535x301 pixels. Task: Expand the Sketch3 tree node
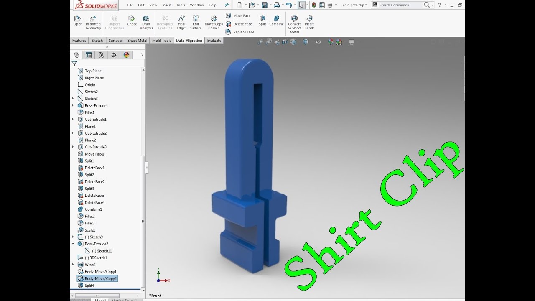tap(73, 99)
